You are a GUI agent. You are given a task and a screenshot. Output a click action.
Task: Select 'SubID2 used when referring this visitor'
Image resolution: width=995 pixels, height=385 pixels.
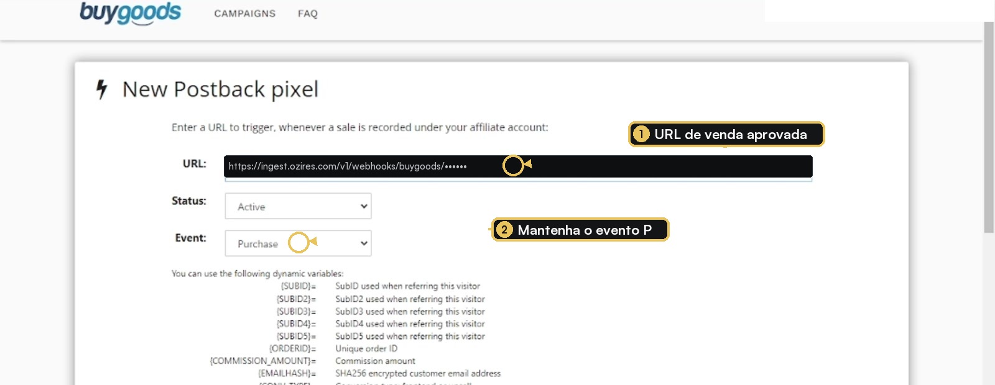pyautogui.click(x=410, y=299)
